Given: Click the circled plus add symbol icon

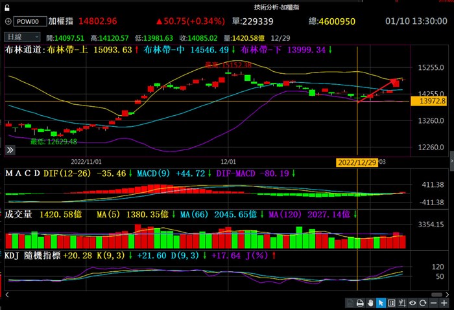Looking at the screenshot, I should tap(8, 21).
